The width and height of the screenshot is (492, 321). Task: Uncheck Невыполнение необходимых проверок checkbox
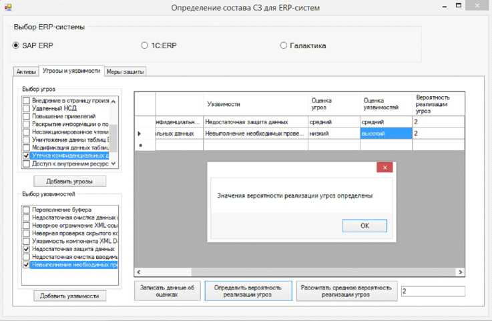[x=26, y=265]
